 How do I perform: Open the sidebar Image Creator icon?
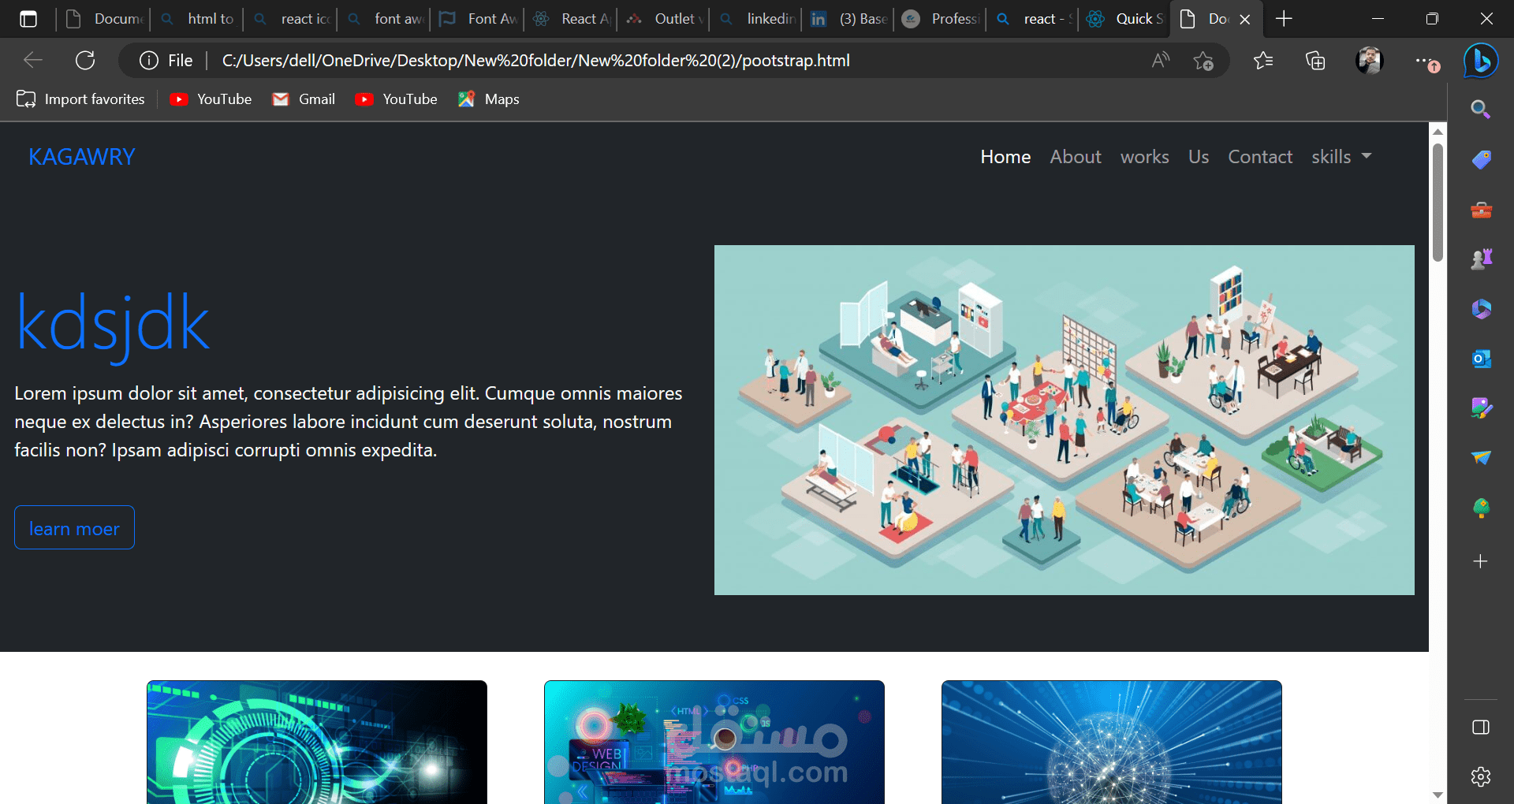tap(1481, 408)
